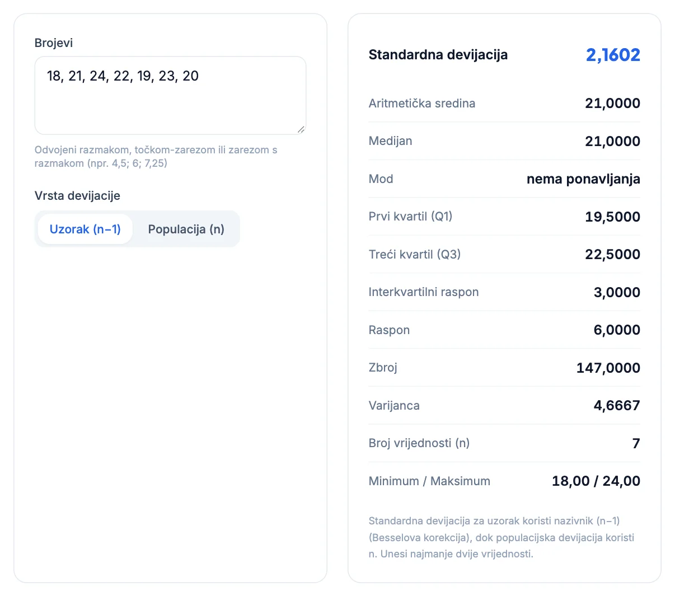Image resolution: width=675 pixels, height=596 pixels.
Task: Click the Zbroj value 147,0000
Action: [608, 368]
